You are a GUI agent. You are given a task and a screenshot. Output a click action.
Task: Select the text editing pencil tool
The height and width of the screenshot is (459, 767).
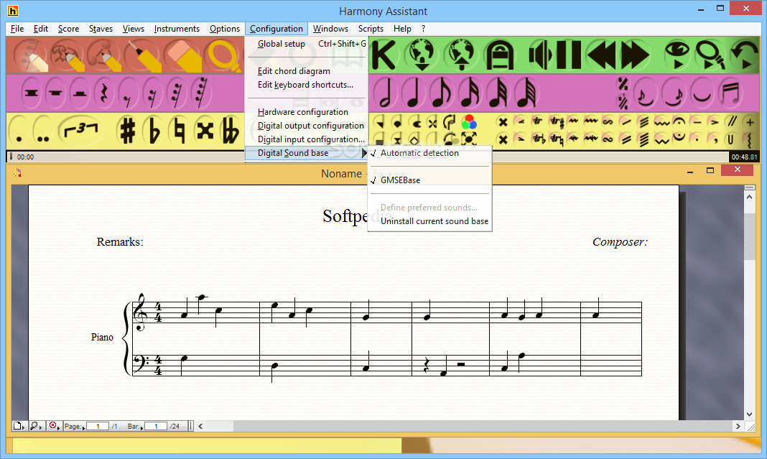tap(68, 55)
